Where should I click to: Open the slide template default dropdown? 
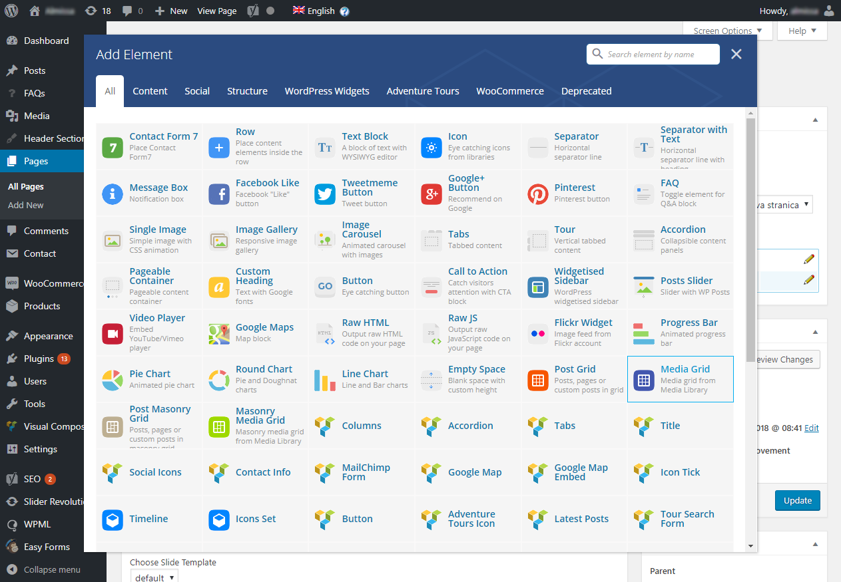pyautogui.click(x=154, y=577)
